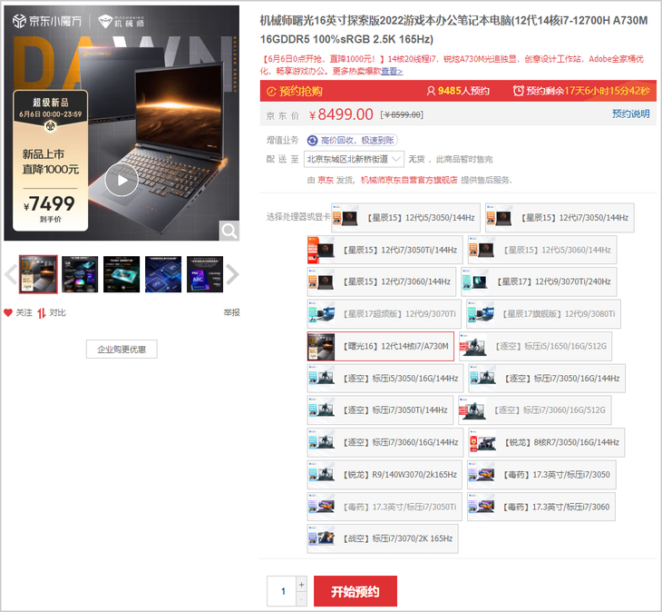Click the 企业购更优惠 button
The image size is (662, 612).
click(122, 349)
